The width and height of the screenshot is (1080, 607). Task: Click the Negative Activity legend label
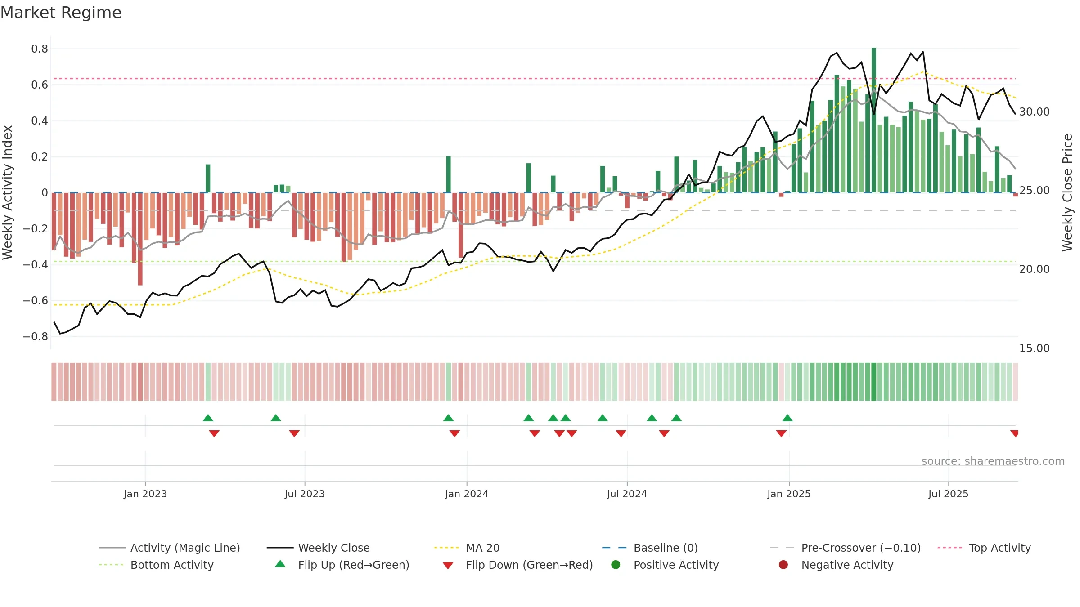click(847, 565)
